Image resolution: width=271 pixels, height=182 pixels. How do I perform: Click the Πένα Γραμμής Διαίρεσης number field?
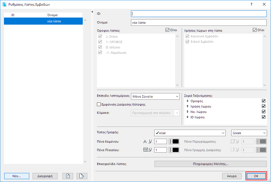(248, 150)
